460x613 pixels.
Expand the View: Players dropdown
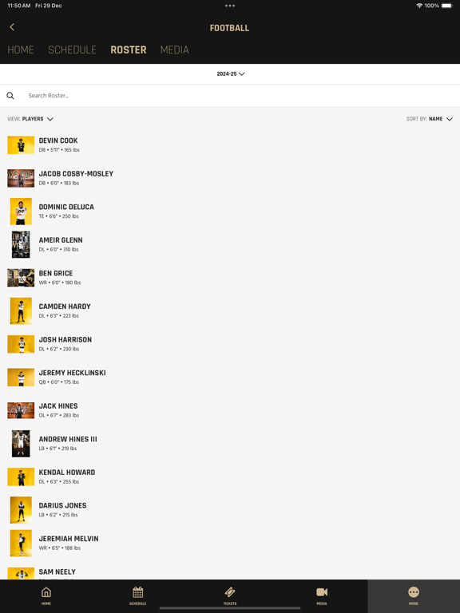pyautogui.click(x=30, y=119)
